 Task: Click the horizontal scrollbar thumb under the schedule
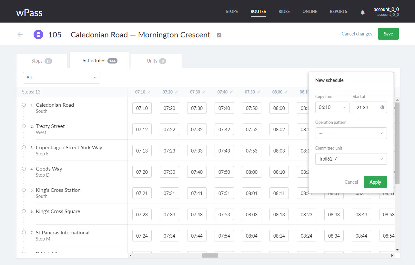210,255
